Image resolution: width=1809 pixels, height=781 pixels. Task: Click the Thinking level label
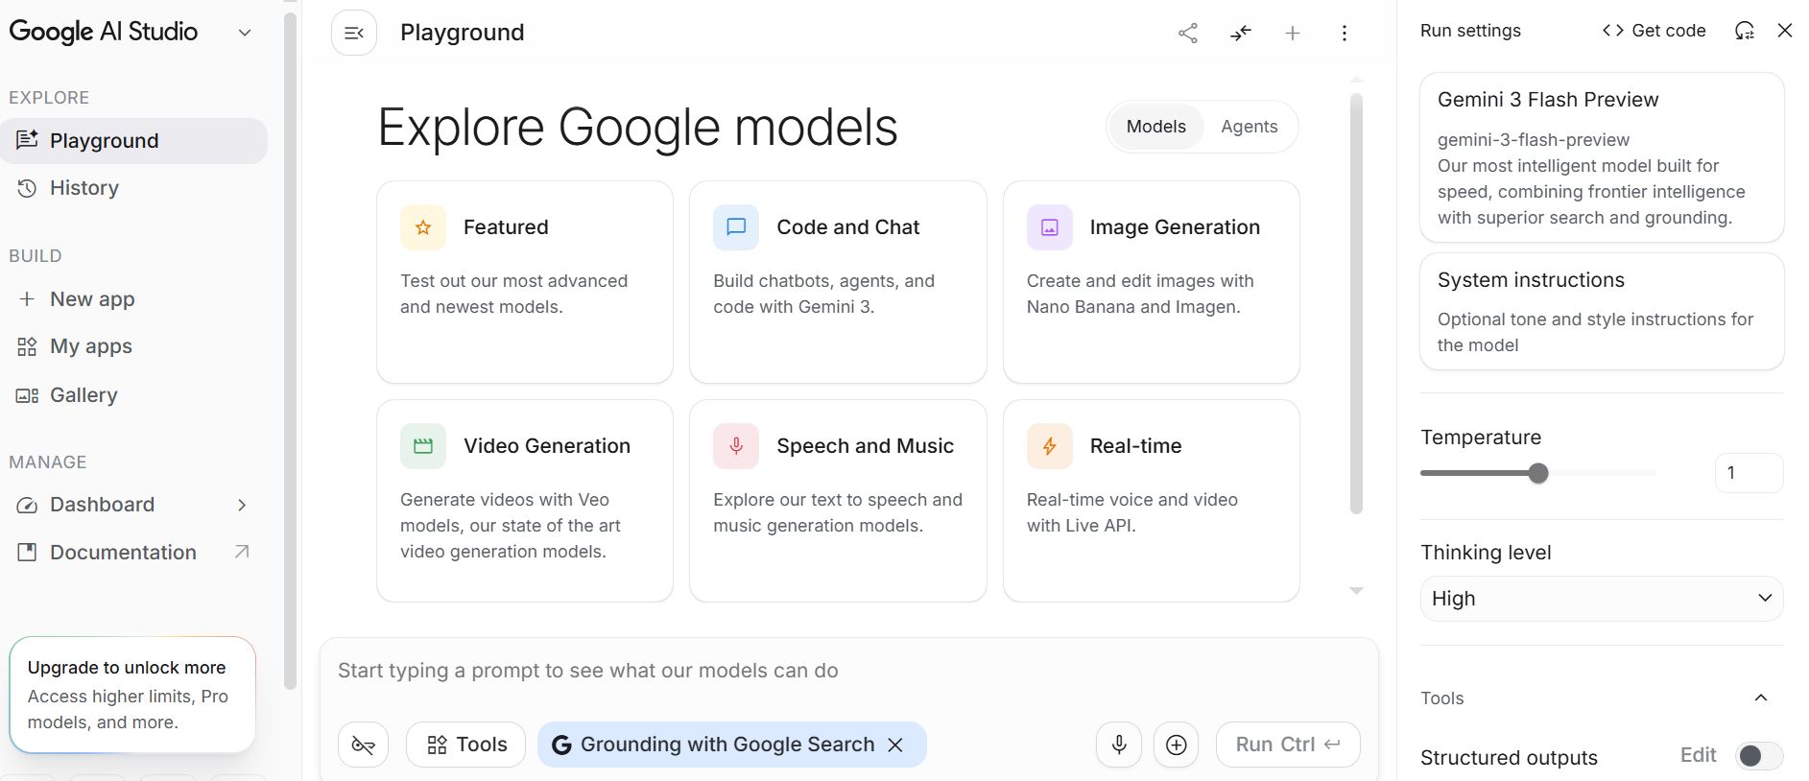point(1486,553)
